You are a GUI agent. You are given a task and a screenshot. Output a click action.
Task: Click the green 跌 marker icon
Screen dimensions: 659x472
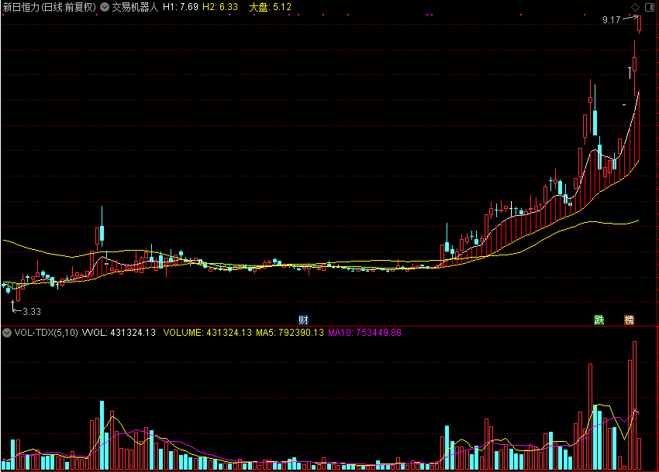tap(599, 320)
